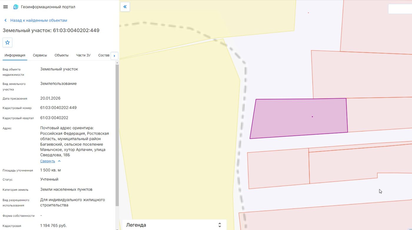The height and width of the screenshot is (230, 412).
Task: Add parcel to favorites with star icon
Action: click(x=7, y=42)
